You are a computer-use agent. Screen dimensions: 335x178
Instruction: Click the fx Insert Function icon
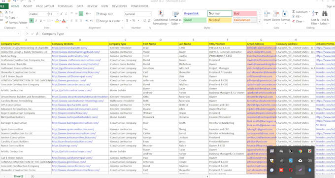pyautogui.click(x=37, y=34)
